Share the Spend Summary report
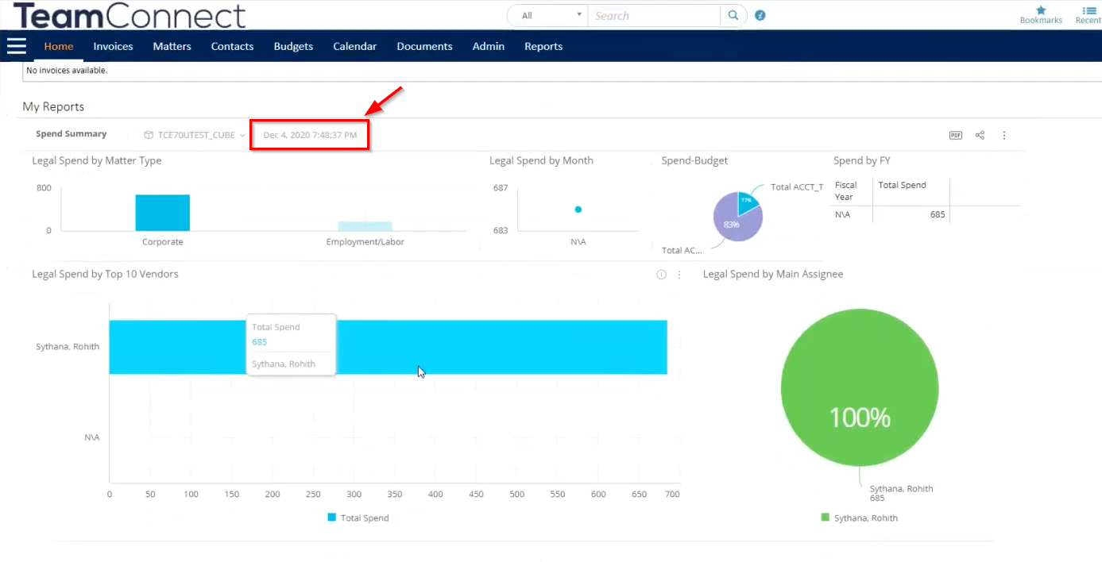 tap(980, 135)
